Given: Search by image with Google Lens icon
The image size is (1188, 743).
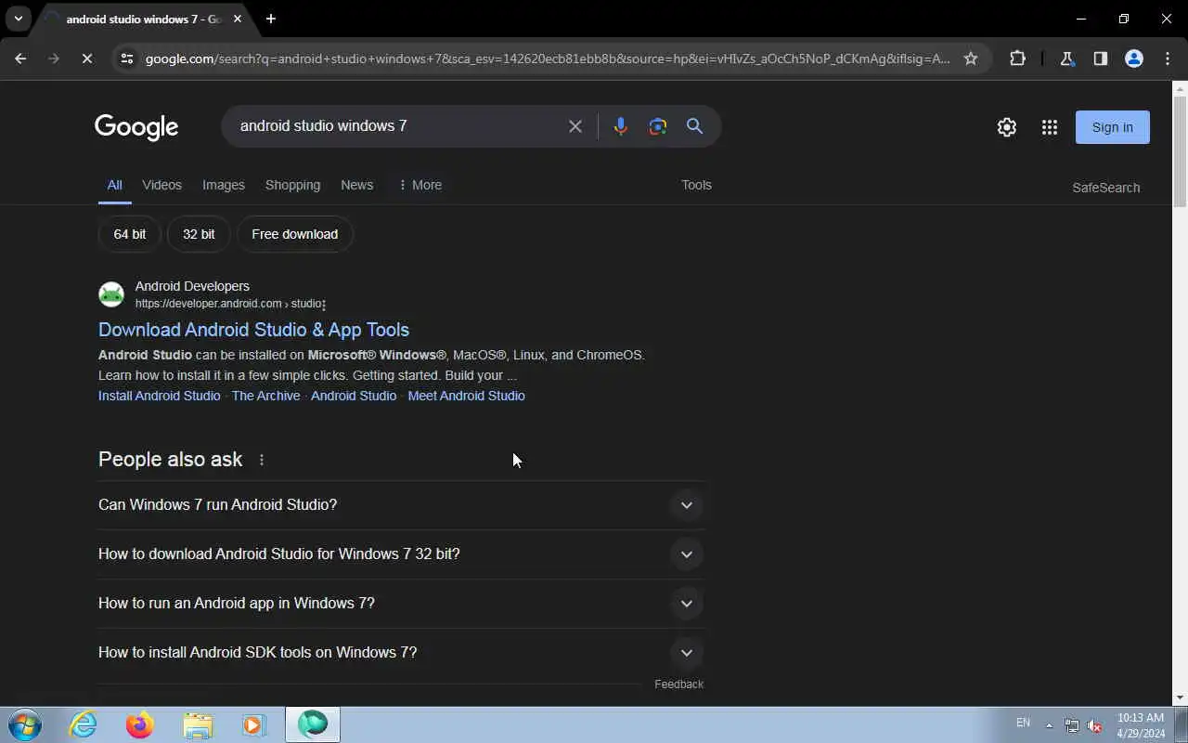Looking at the screenshot, I should tap(658, 126).
